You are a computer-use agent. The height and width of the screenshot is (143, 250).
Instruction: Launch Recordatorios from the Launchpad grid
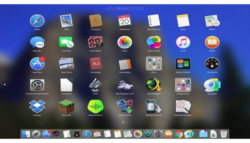click(154, 21)
